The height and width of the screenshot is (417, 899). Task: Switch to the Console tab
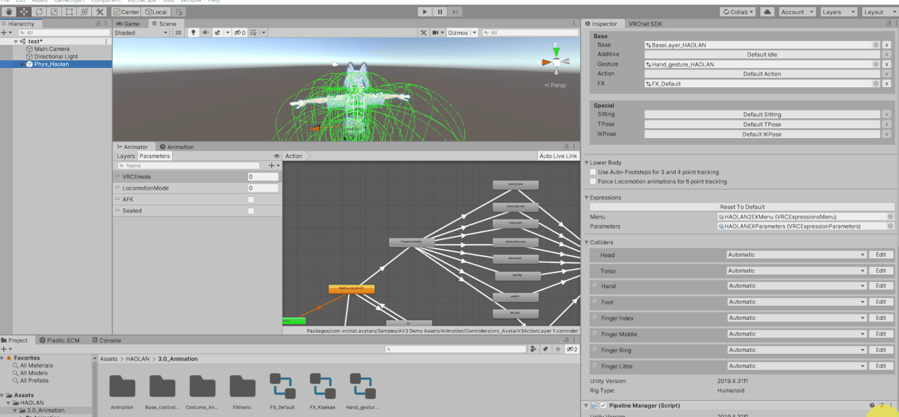coord(106,340)
